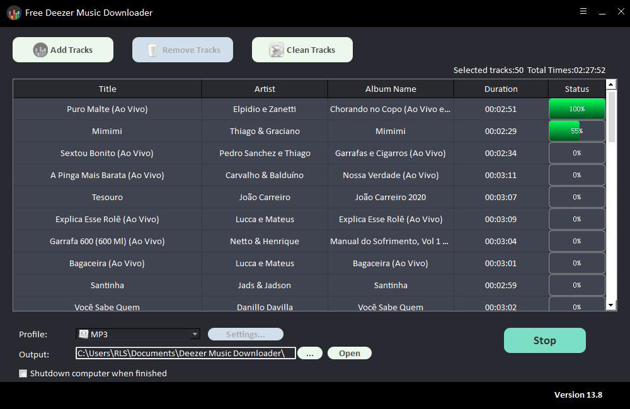Select the track 'A Pinga Mais Barata (Ao Vivo)'
Image resolution: width=630 pixels, height=409 pixels.
[107, 176]
